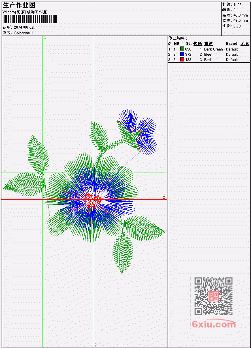The image size is (251, 348).
Task: Click the stitch total value 1403
Action: click(237, 5)
